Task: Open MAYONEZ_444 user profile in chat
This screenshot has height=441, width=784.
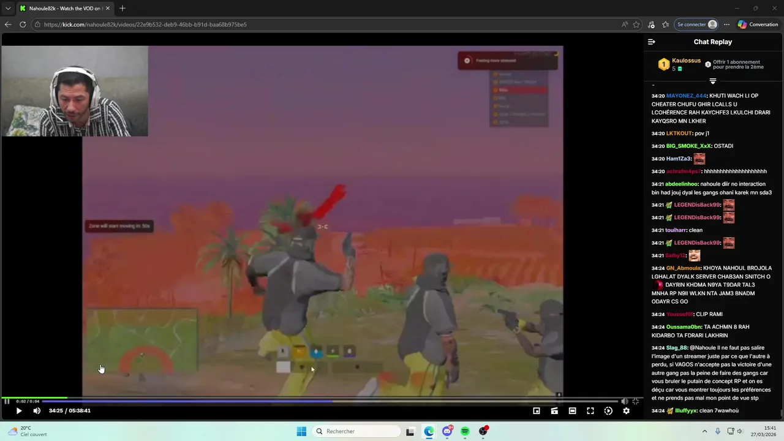Action: [x=686, y=96]
